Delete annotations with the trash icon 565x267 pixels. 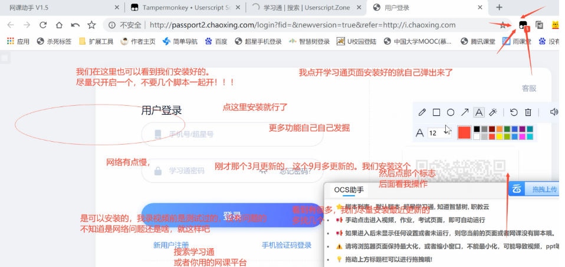[528, 112]
